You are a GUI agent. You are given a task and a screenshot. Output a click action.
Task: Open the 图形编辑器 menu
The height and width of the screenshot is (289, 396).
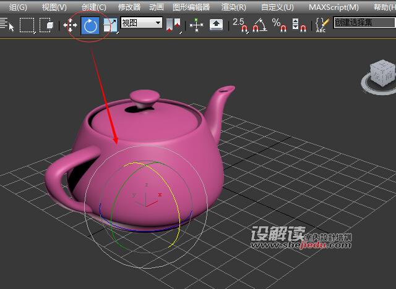(191, 7)
